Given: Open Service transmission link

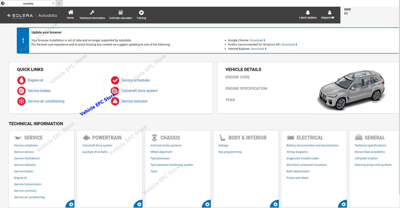Looking at the screenshot, I should (x=28, y=184).
